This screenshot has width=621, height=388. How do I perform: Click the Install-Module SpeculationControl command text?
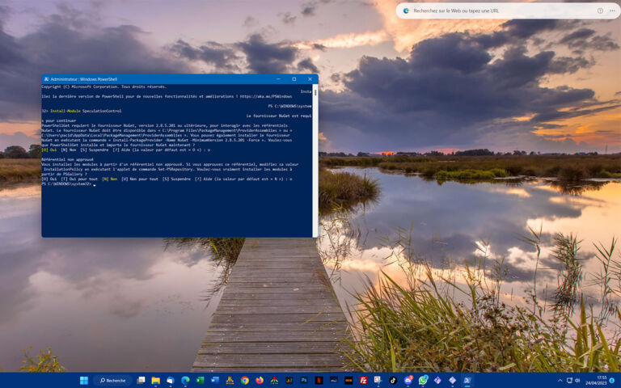point(86,112)
